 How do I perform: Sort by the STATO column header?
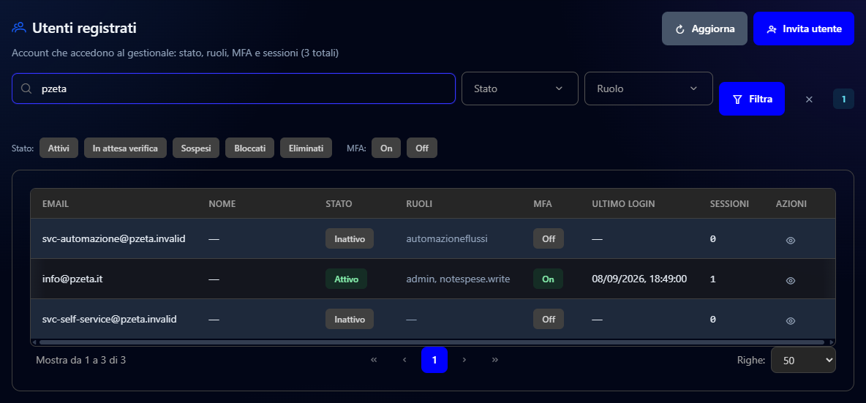[x=339, y=204]
